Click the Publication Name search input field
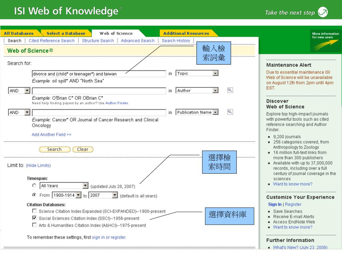This screenshot has height=256, width=342. pyautogui.click(x=99, y=113)
